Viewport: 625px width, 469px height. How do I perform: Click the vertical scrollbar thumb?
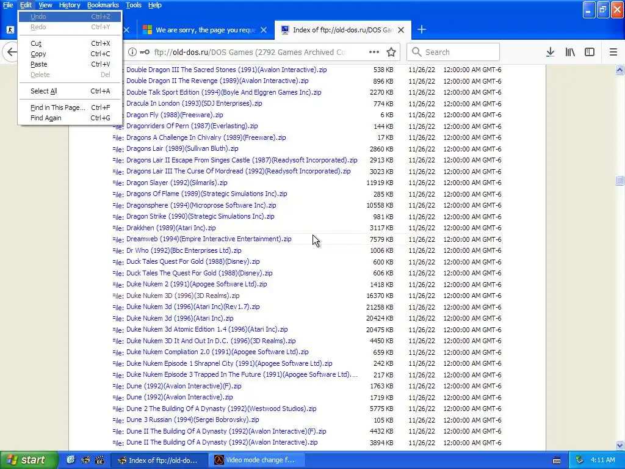pos(620,181)
